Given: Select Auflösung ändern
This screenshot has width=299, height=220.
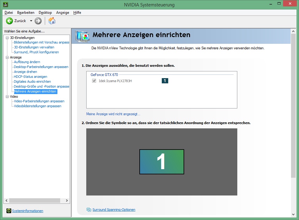Looking at the screenshot, I should click(x=27, y=62).
